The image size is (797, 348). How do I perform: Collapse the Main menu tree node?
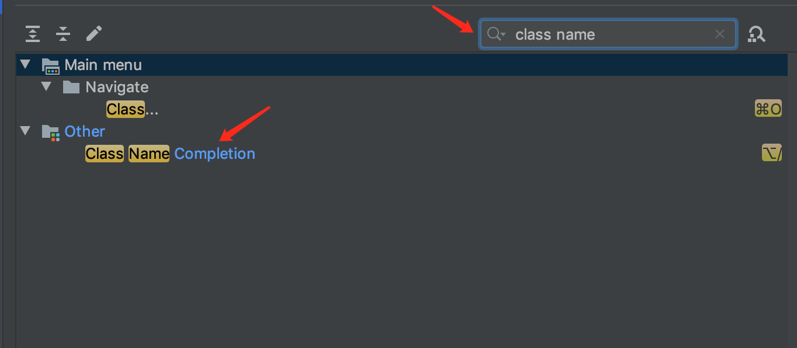(x=25, y=65)
